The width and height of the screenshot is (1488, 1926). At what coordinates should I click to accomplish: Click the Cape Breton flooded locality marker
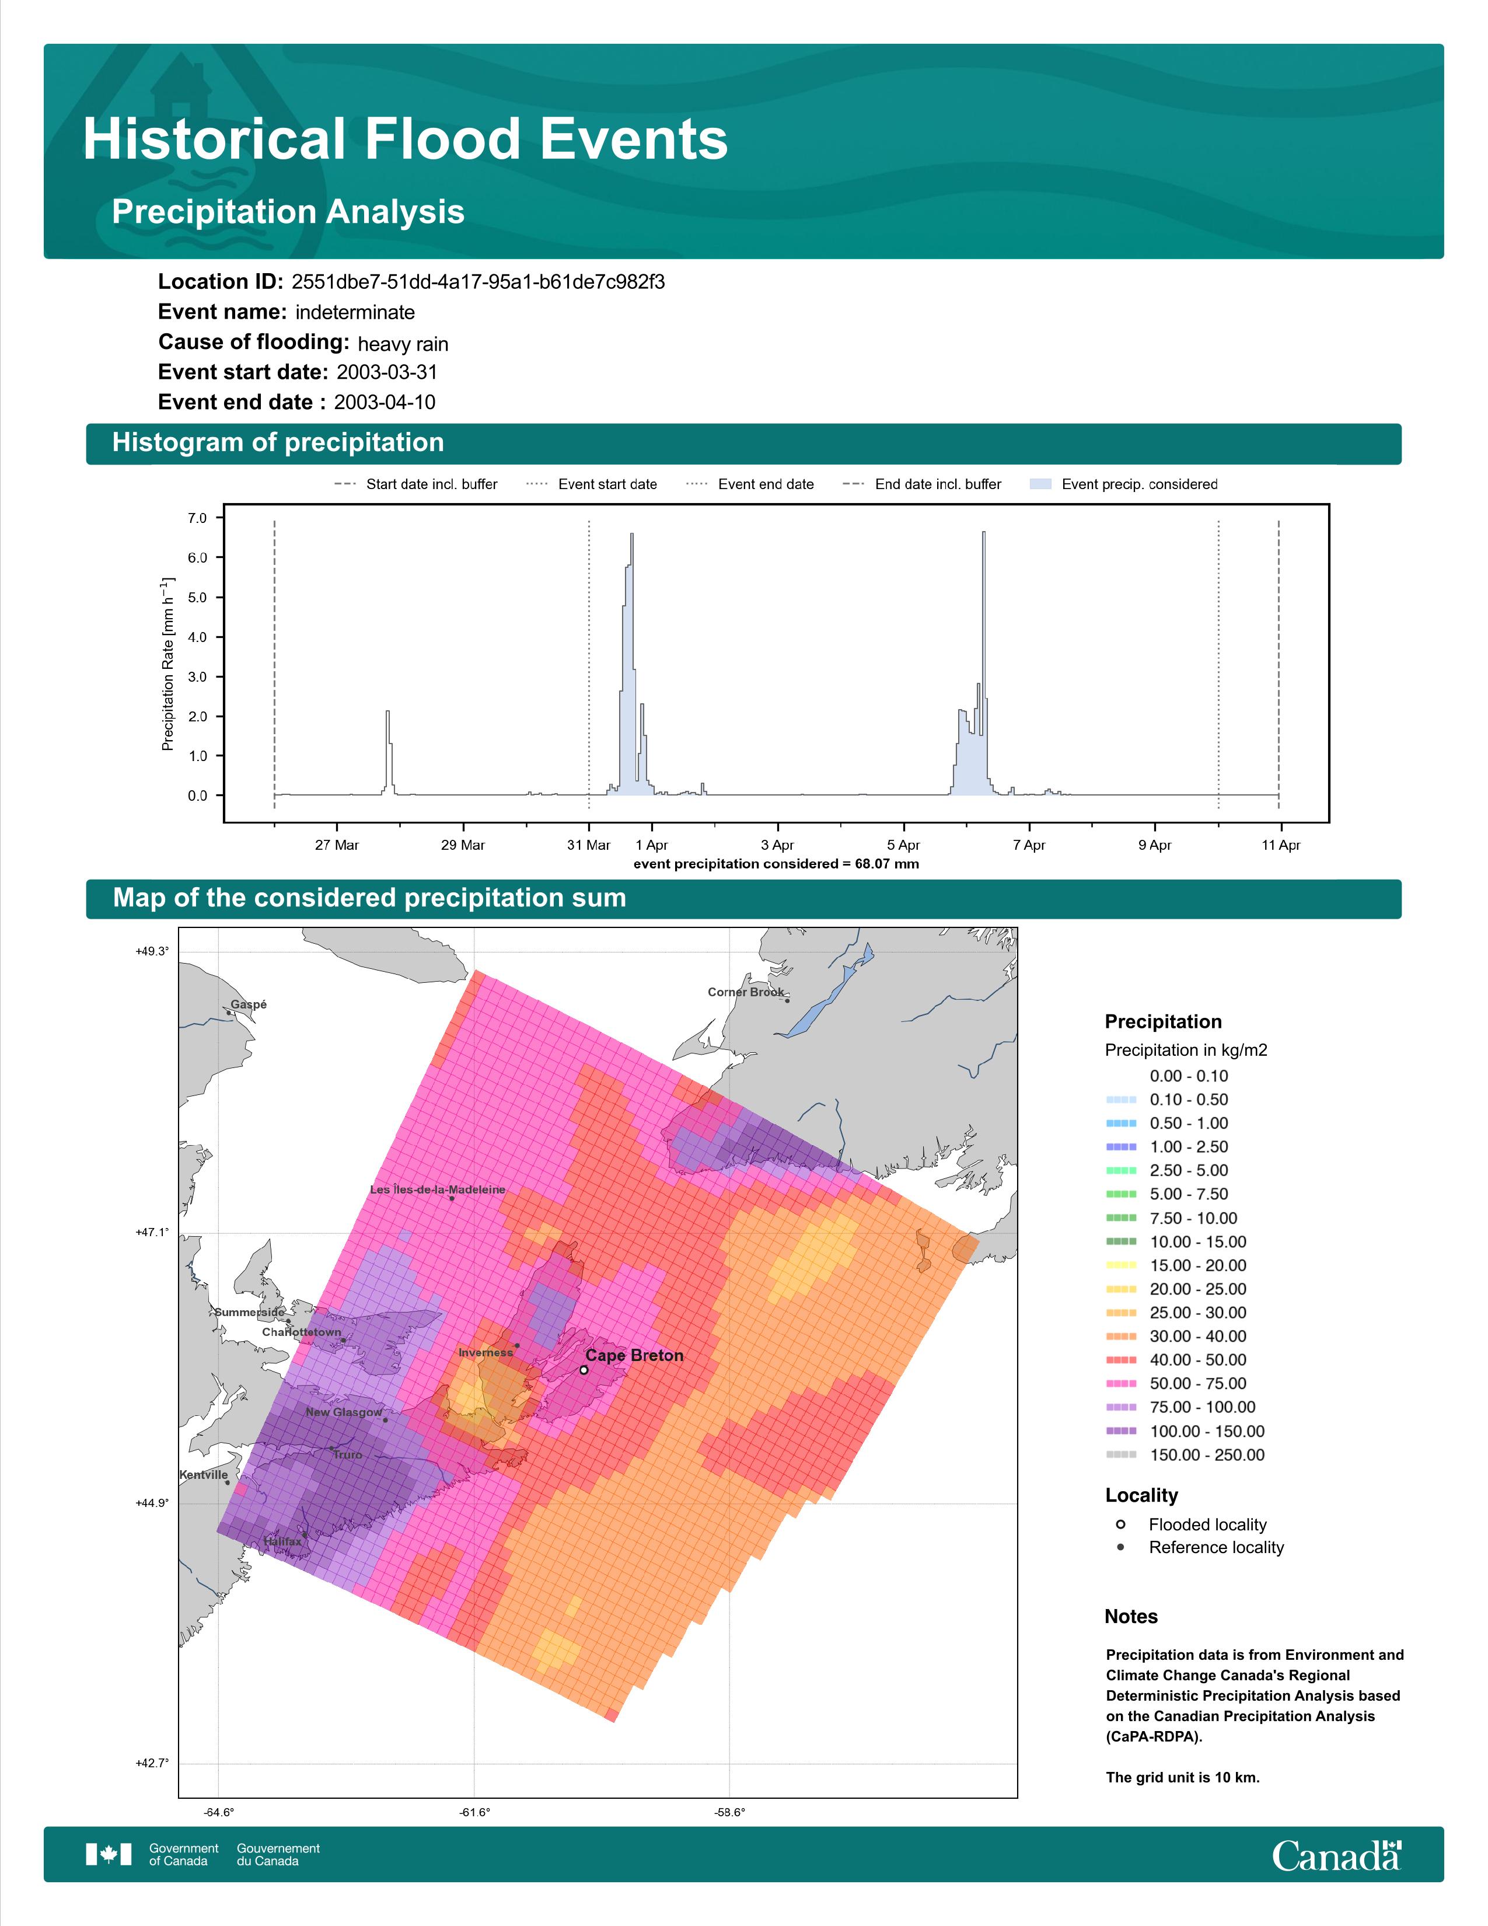tap(584, 1370)
